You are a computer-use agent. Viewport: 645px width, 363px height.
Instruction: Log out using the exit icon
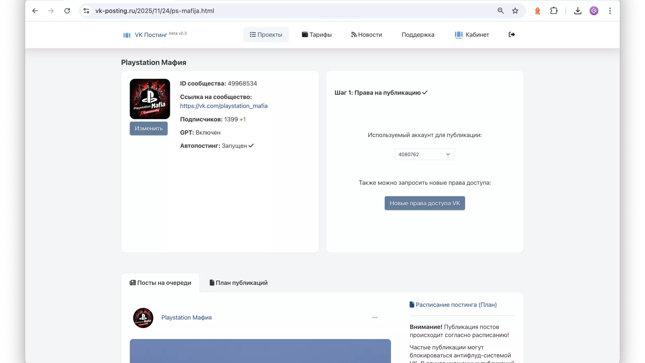512,35
